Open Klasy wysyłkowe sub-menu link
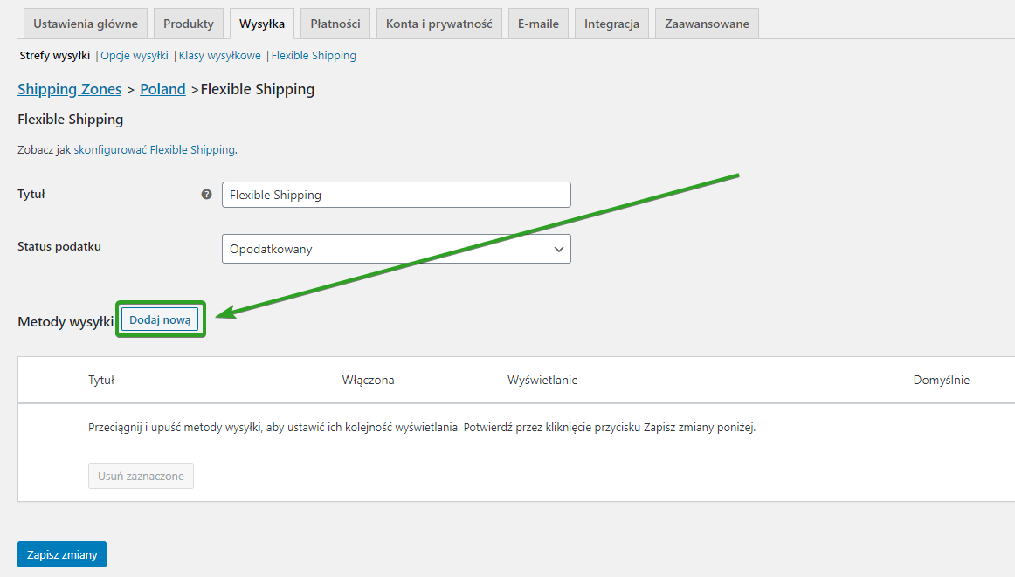 (x=219, y=56)
